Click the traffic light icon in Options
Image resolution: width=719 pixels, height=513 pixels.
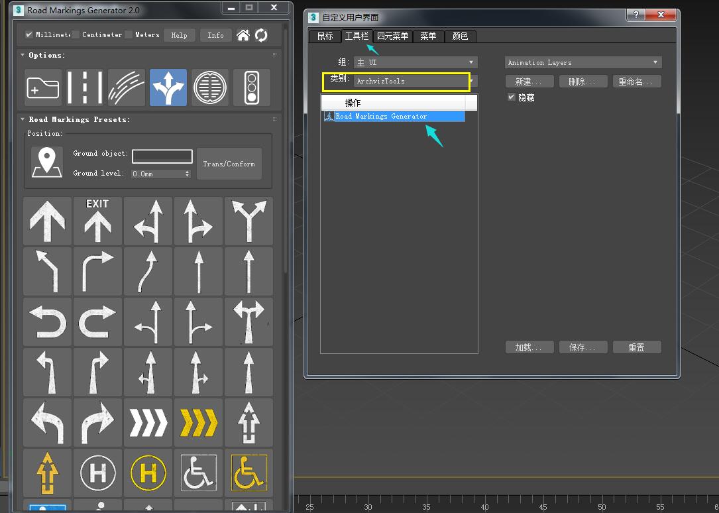coord(252,87)
